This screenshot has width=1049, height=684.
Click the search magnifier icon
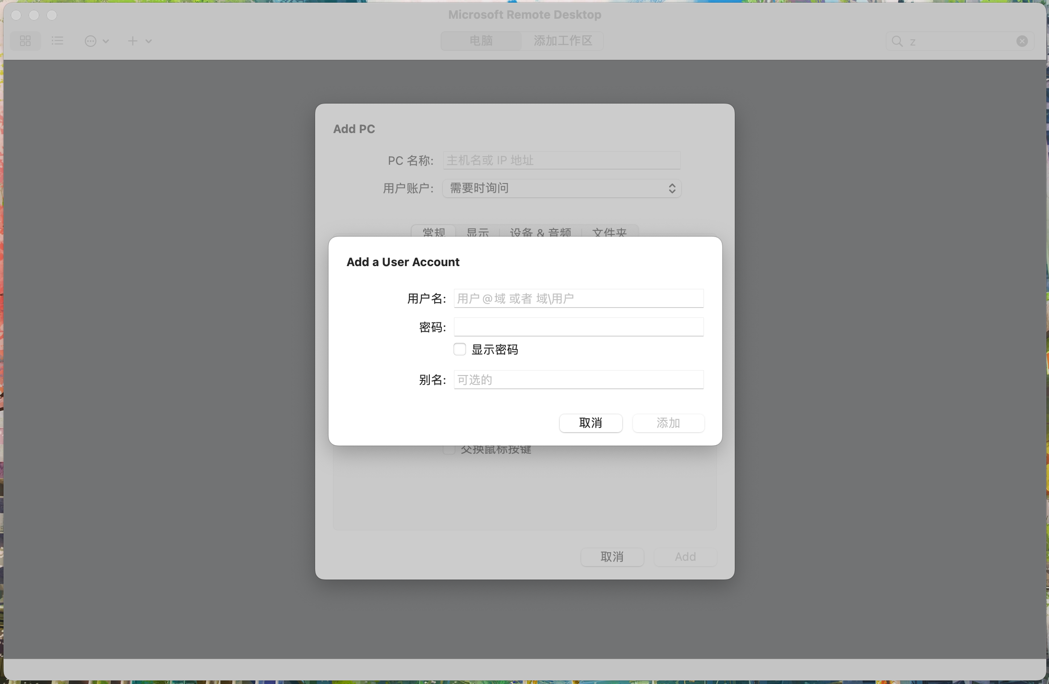click(x=898, y=41)
